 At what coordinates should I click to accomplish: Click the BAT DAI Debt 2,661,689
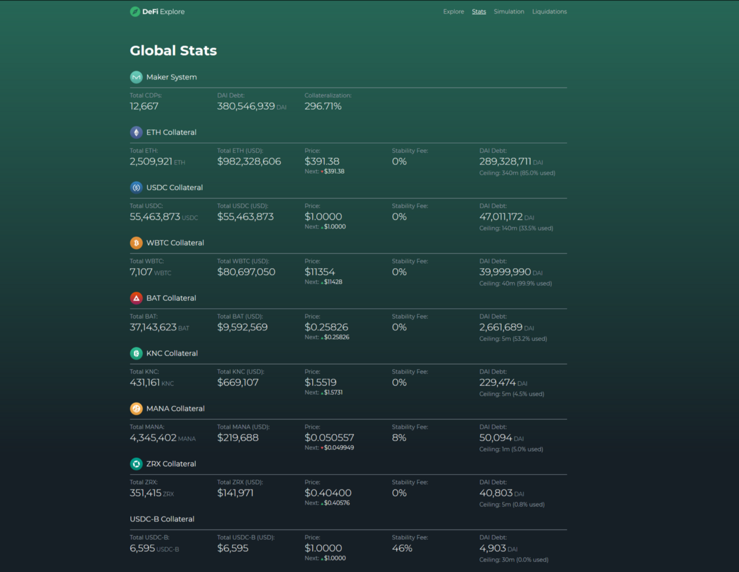501,327
